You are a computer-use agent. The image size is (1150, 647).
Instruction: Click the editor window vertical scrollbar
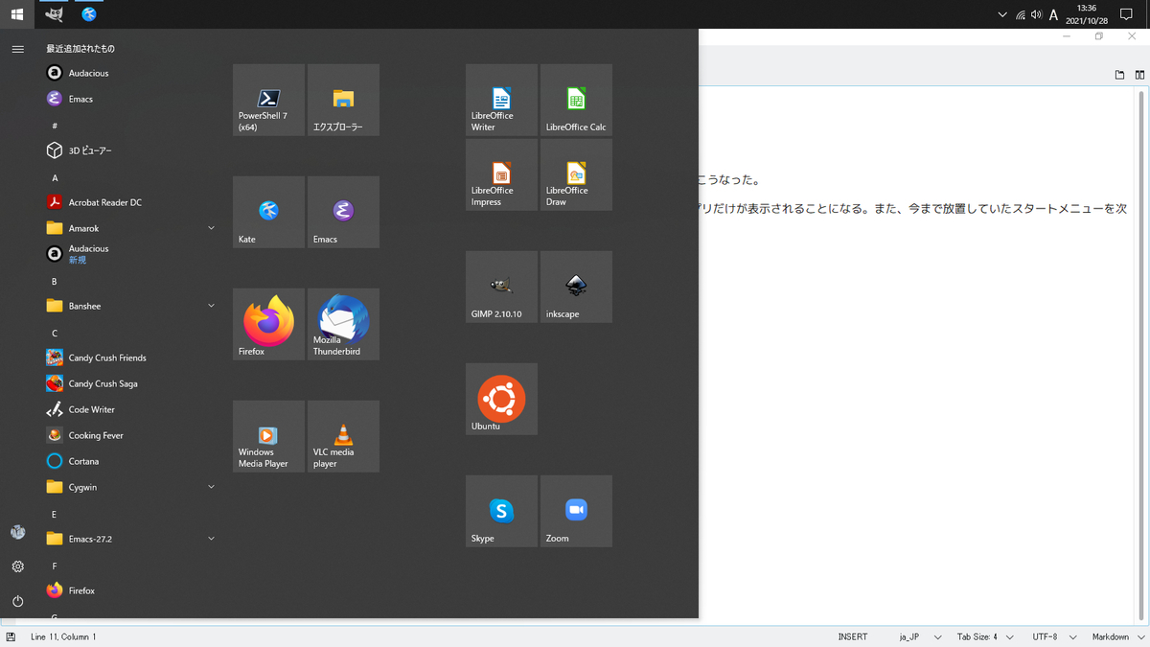coord(1140,356)
